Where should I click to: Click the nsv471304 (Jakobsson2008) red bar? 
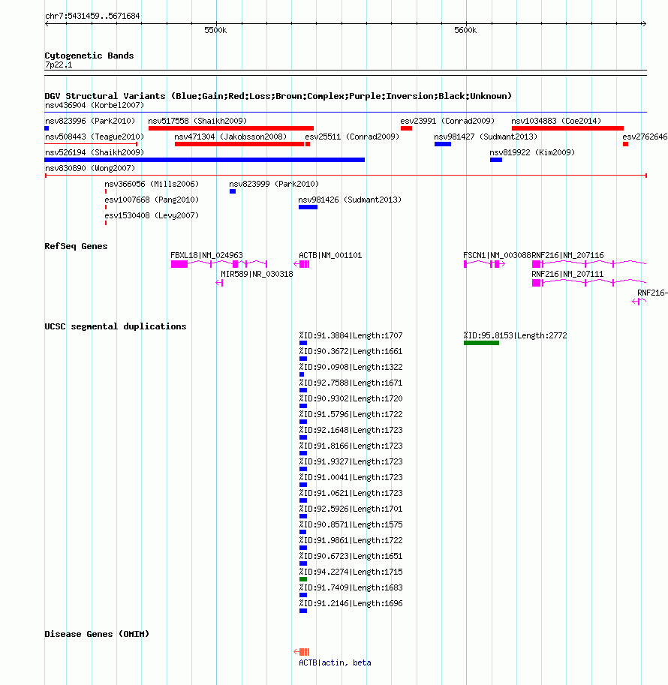239,144
